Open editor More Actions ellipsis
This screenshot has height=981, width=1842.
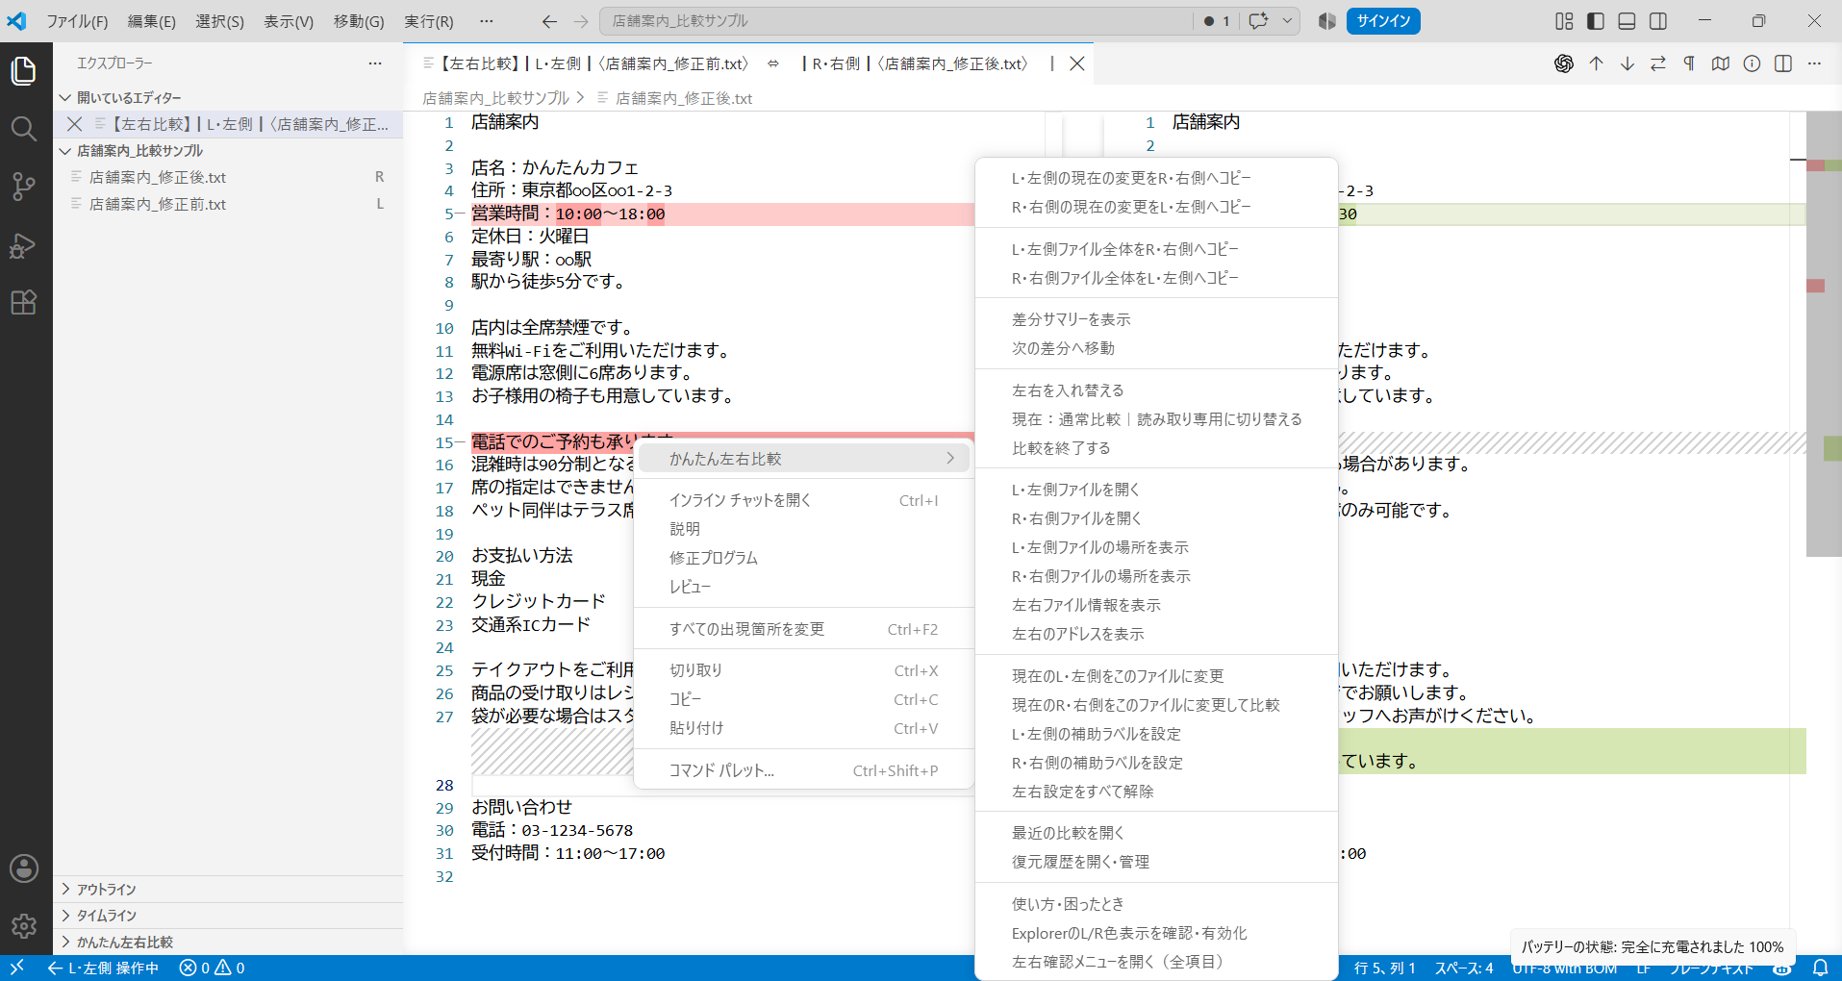point(1814,63)
